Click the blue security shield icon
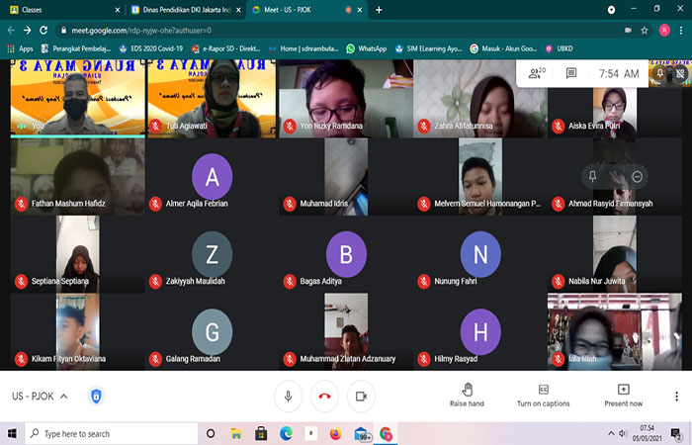This screenshot has height=445, width=692. tap(97, 397)
